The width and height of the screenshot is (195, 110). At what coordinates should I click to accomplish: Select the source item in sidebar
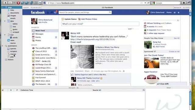(x=13, y=43)
